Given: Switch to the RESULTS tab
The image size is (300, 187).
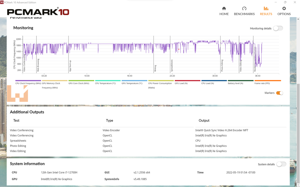Looking at the screenshot, I should click(266, 11).
